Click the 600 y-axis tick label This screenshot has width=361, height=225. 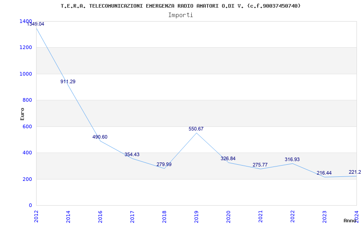coord(28,126)
